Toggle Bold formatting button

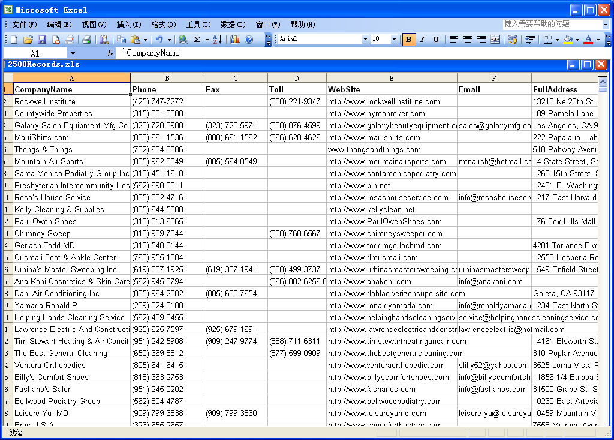tap(409, 40)
